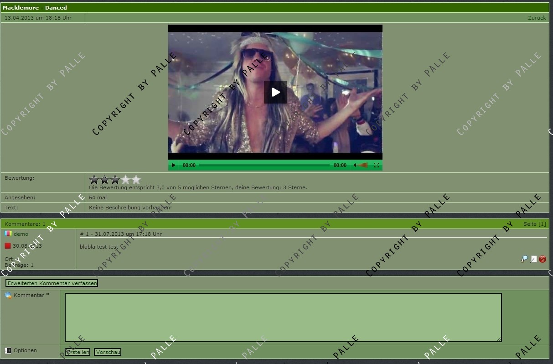Adjust the orange volume bars in player

pyautogui.click(x=363, y=165)
